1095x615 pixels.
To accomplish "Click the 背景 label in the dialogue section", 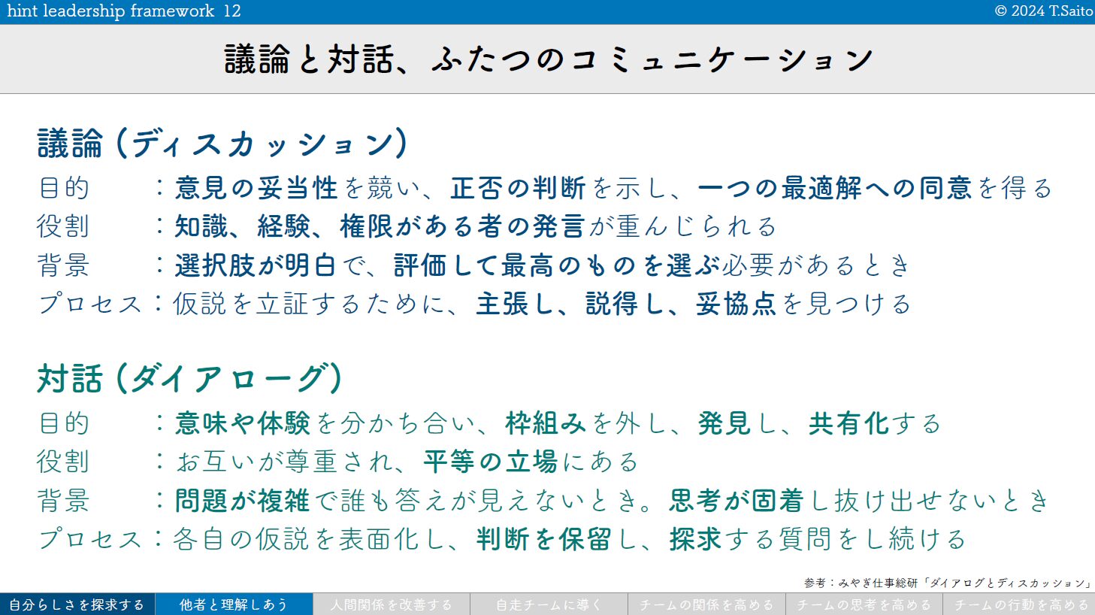I will [x=64, y=501].
